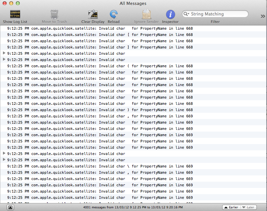Toggle the pane button in the bottom-left corner
This screenshot has height=211, width=267.
pos(11,207)
